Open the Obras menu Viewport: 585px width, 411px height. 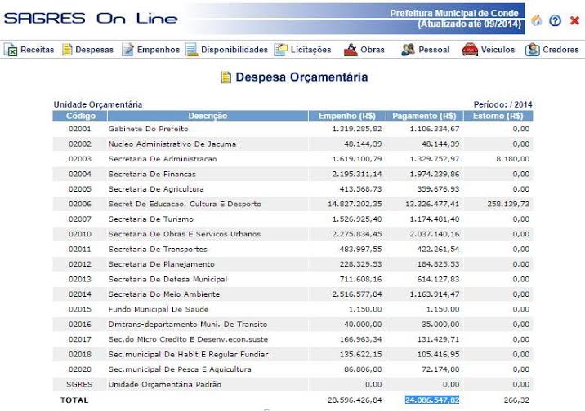pos(373,50)
